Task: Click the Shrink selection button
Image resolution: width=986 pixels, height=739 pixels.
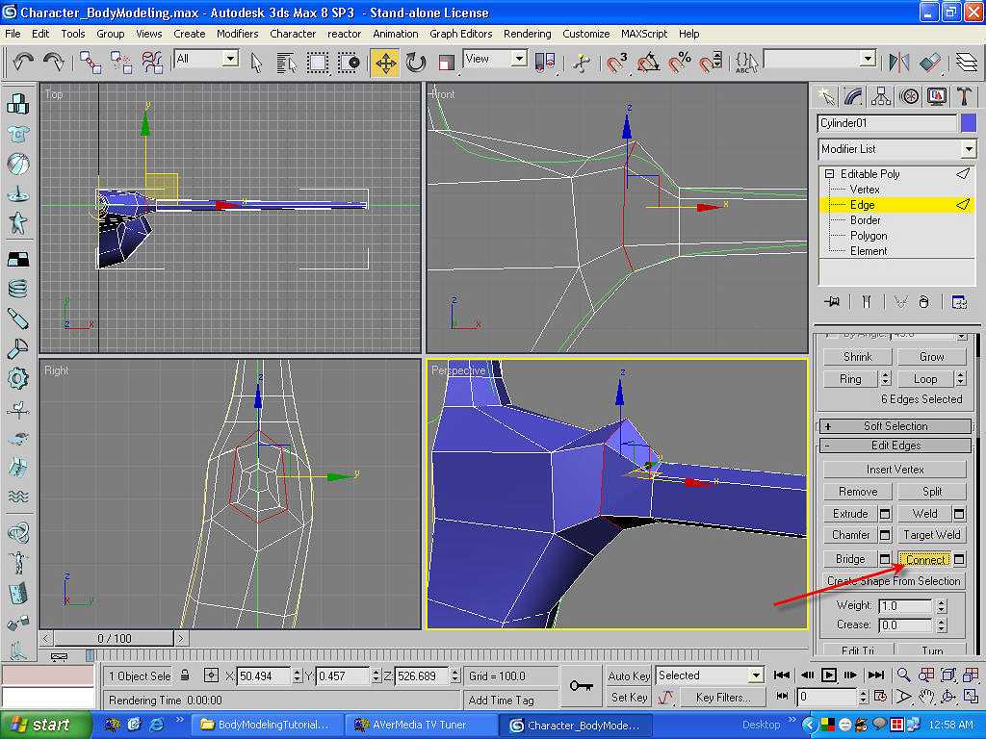Action: [x=858, y=356]
